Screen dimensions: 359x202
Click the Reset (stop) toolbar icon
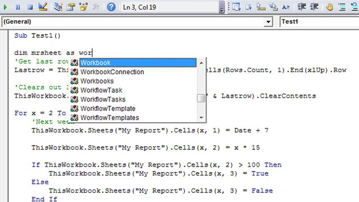(x=30, y=7)
